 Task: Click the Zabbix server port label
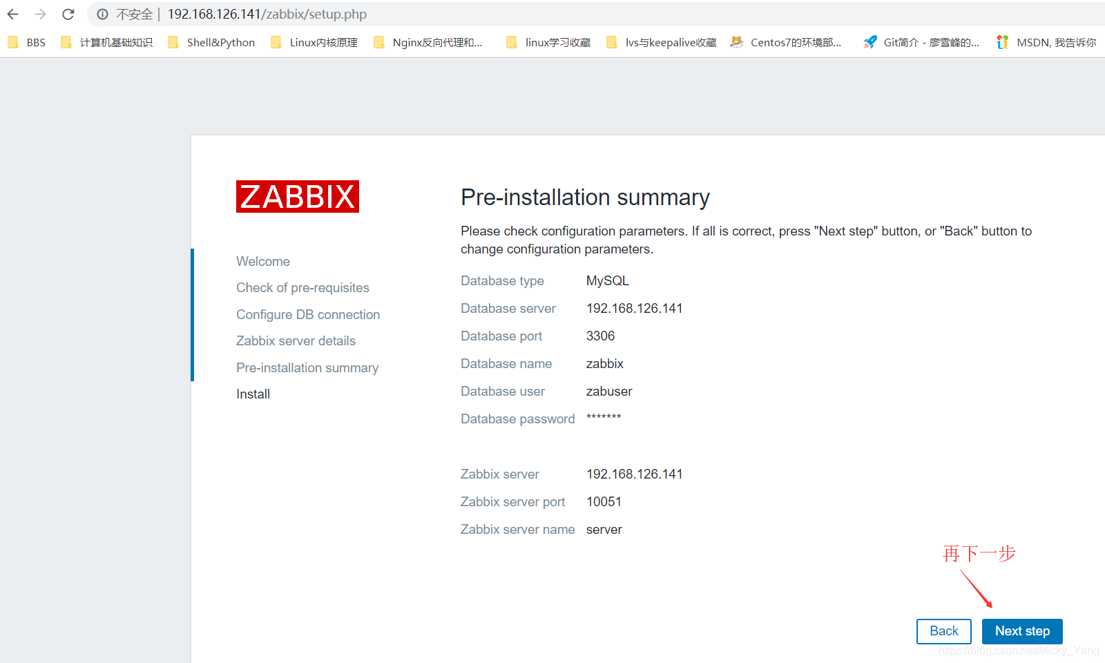point(513,502)
